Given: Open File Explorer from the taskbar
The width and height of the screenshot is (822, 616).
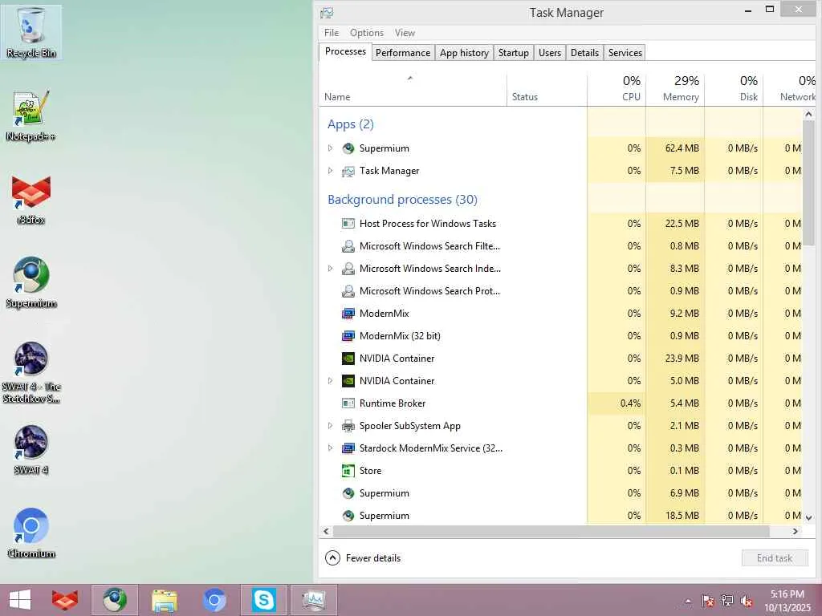Looking at the screenshot, I should 165,600.
